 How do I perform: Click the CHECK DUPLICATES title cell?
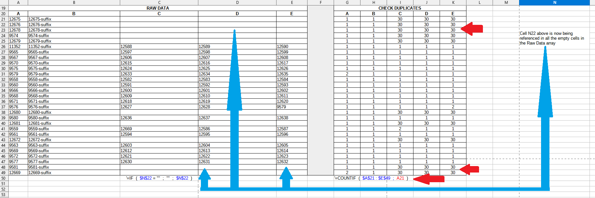pos(400,8)
